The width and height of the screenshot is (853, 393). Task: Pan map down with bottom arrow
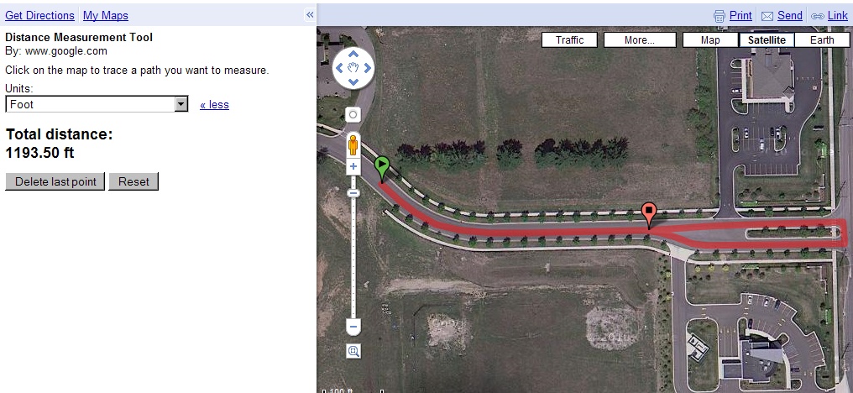353,81
